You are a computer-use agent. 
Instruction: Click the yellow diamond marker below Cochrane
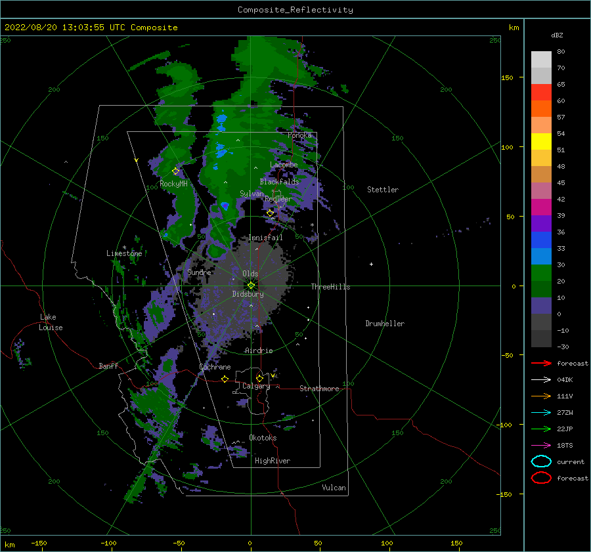[225, 379]
